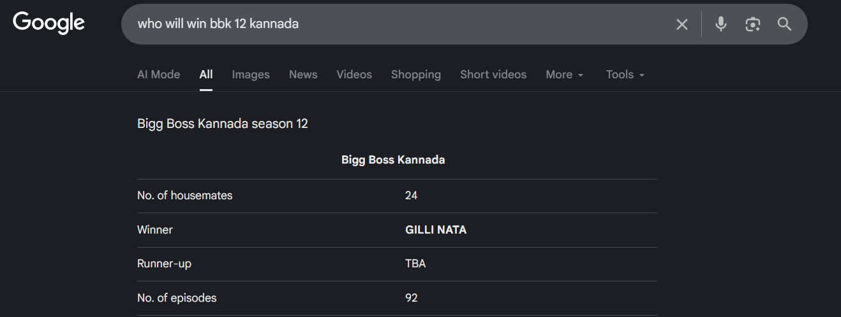Open the Shopping tab
Image resolution: width=841 pixels, height=317 pixels.
[x=416, y=74]
